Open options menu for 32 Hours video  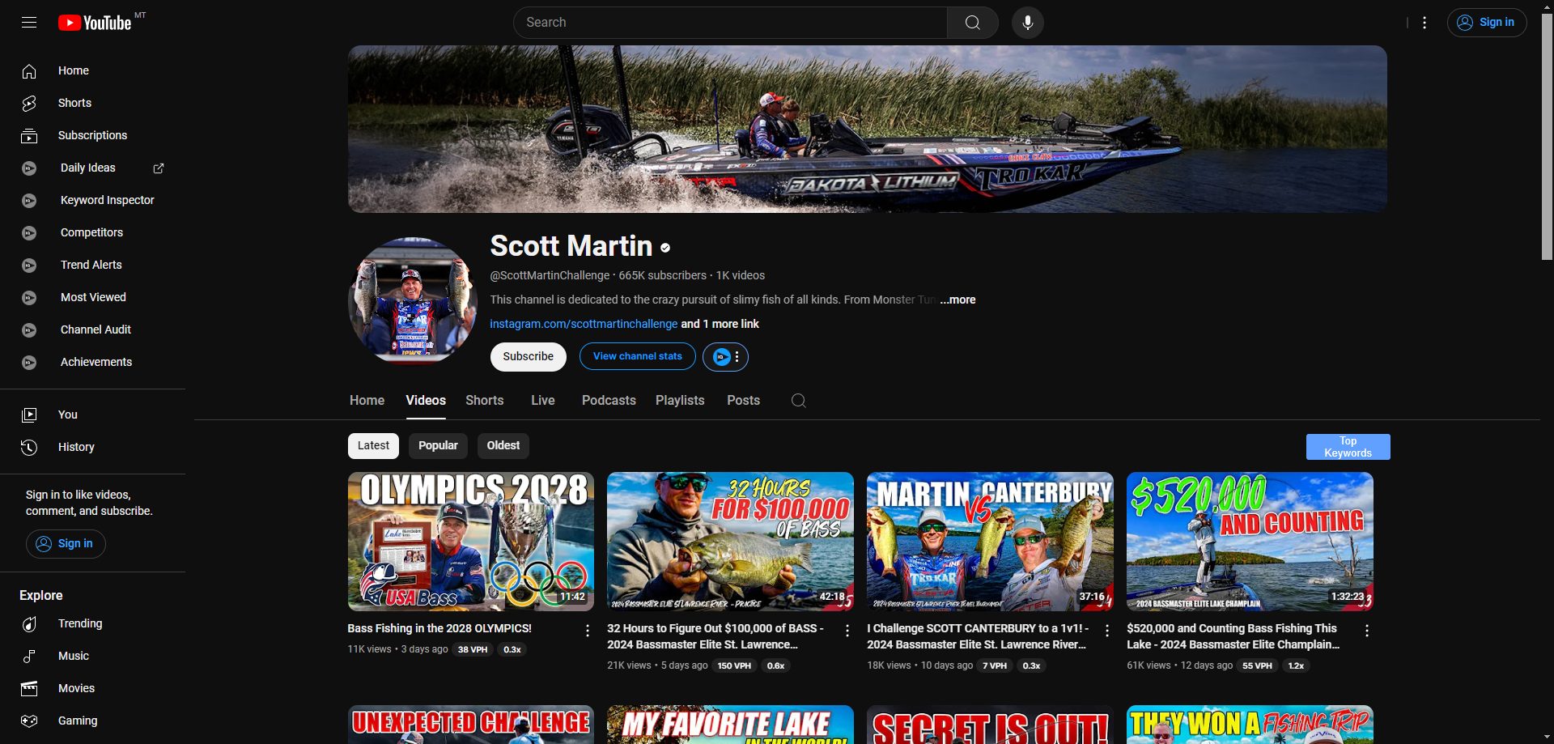847,631
